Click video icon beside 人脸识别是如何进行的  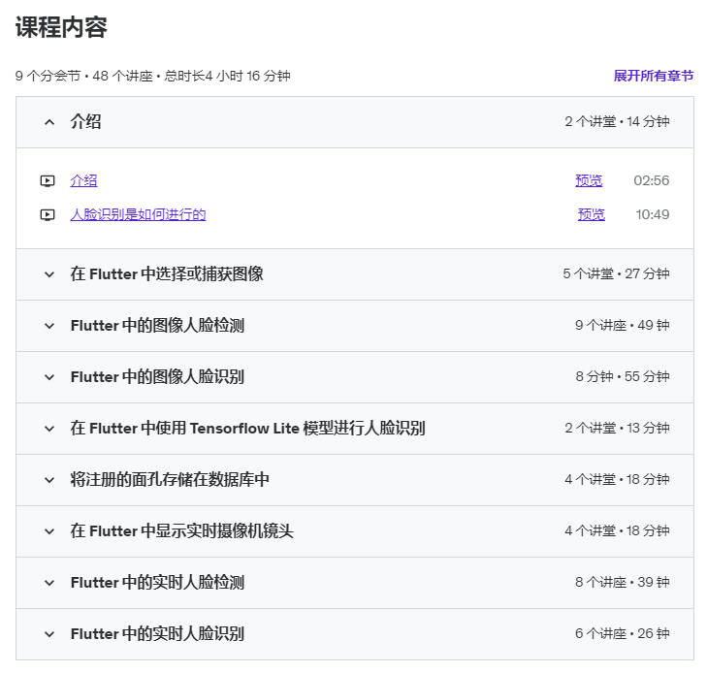point(48,214)
